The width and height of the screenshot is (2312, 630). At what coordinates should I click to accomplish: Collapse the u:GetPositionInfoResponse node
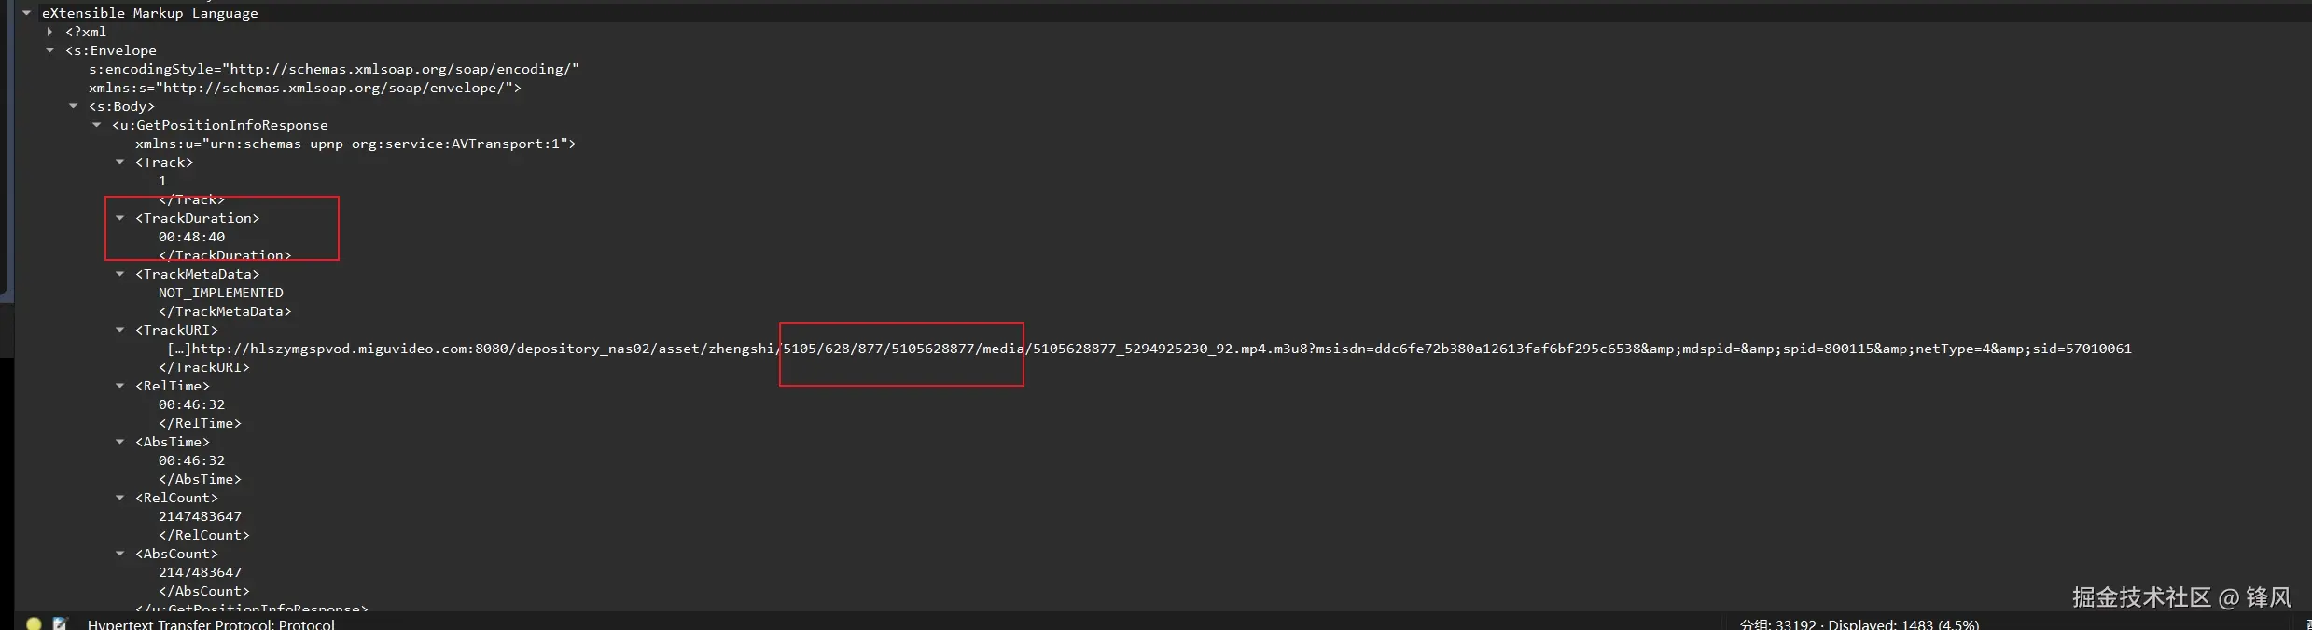pyautogui.click(x=97, y=125)
